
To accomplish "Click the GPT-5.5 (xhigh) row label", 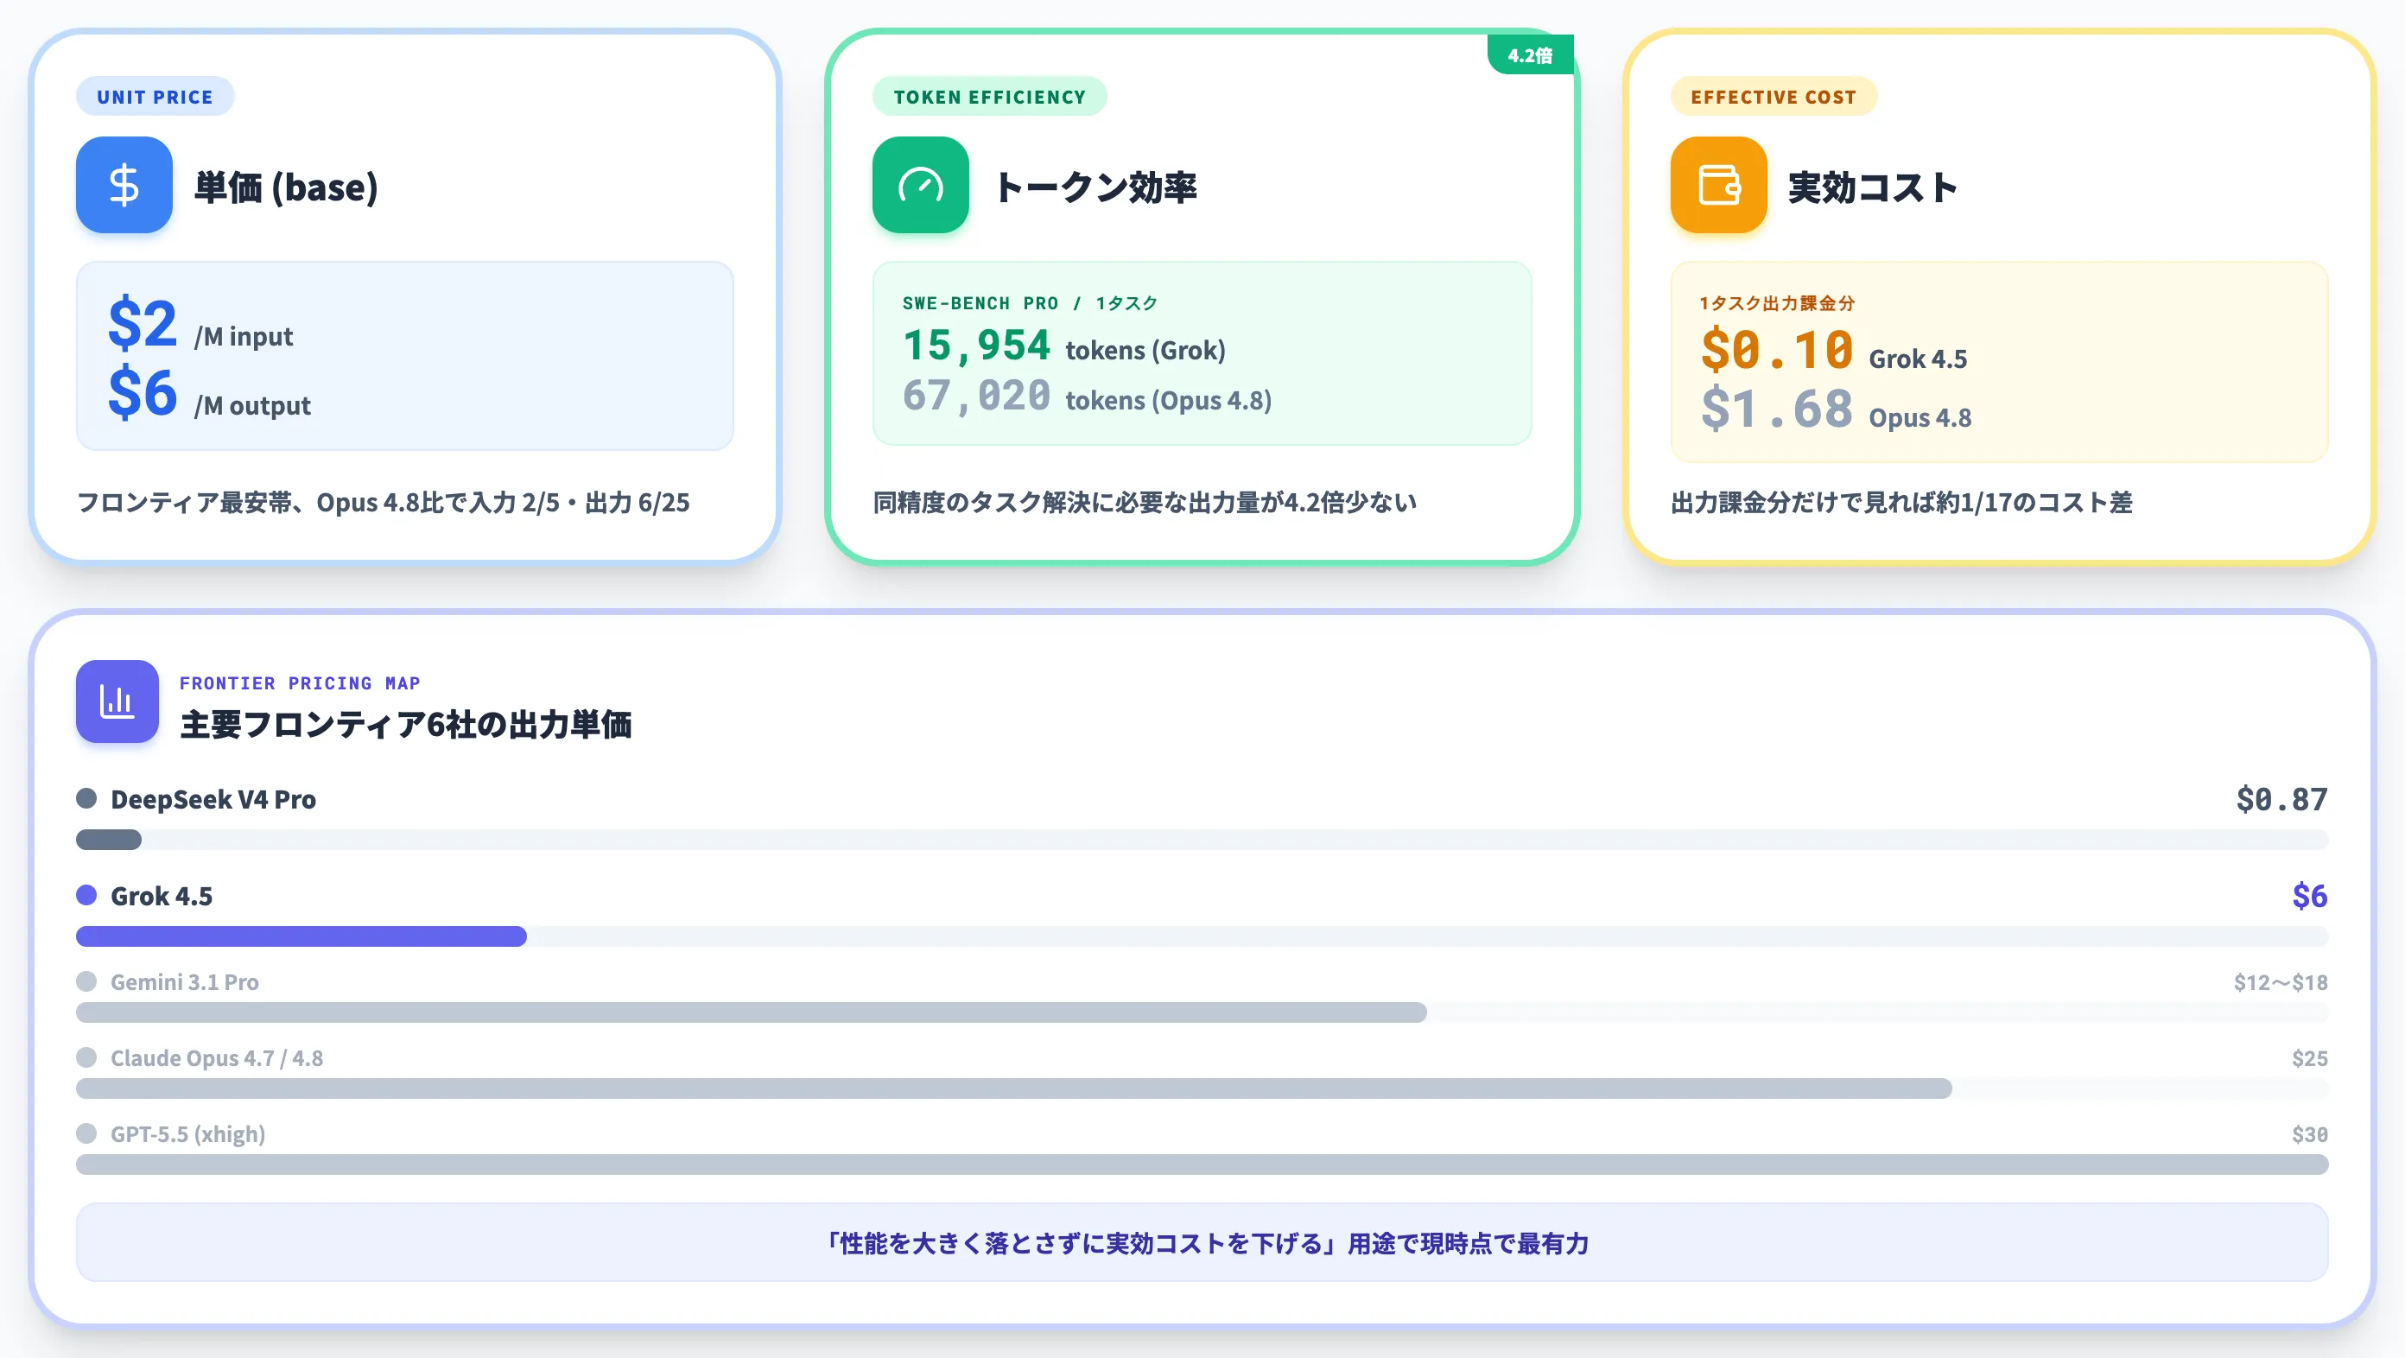I will tap(187, 1134).
